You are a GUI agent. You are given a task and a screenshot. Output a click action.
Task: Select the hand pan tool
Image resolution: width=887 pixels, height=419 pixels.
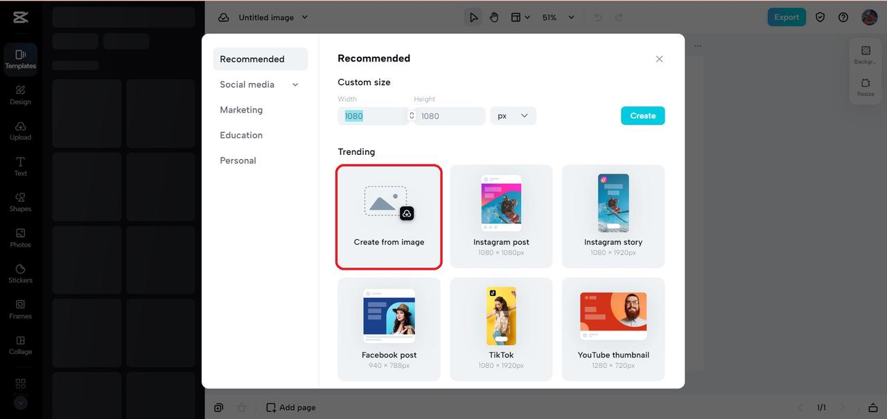click(494, 17)
